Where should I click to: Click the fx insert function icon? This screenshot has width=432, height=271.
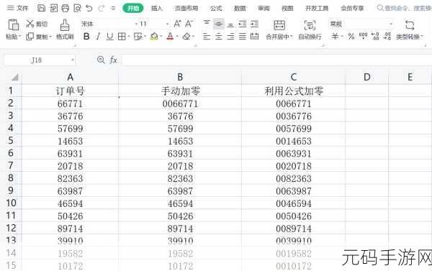113,60
